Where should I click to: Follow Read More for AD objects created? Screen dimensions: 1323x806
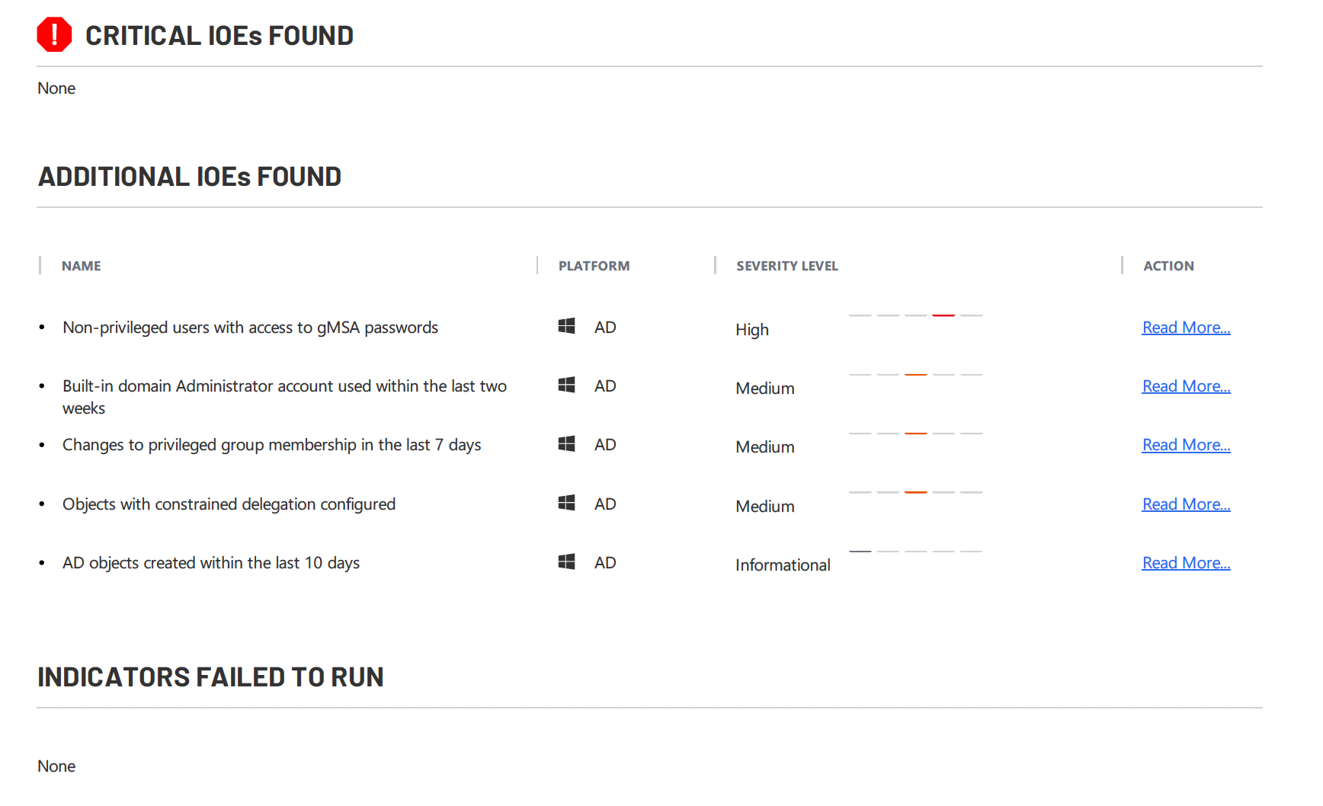point(1185,563)
